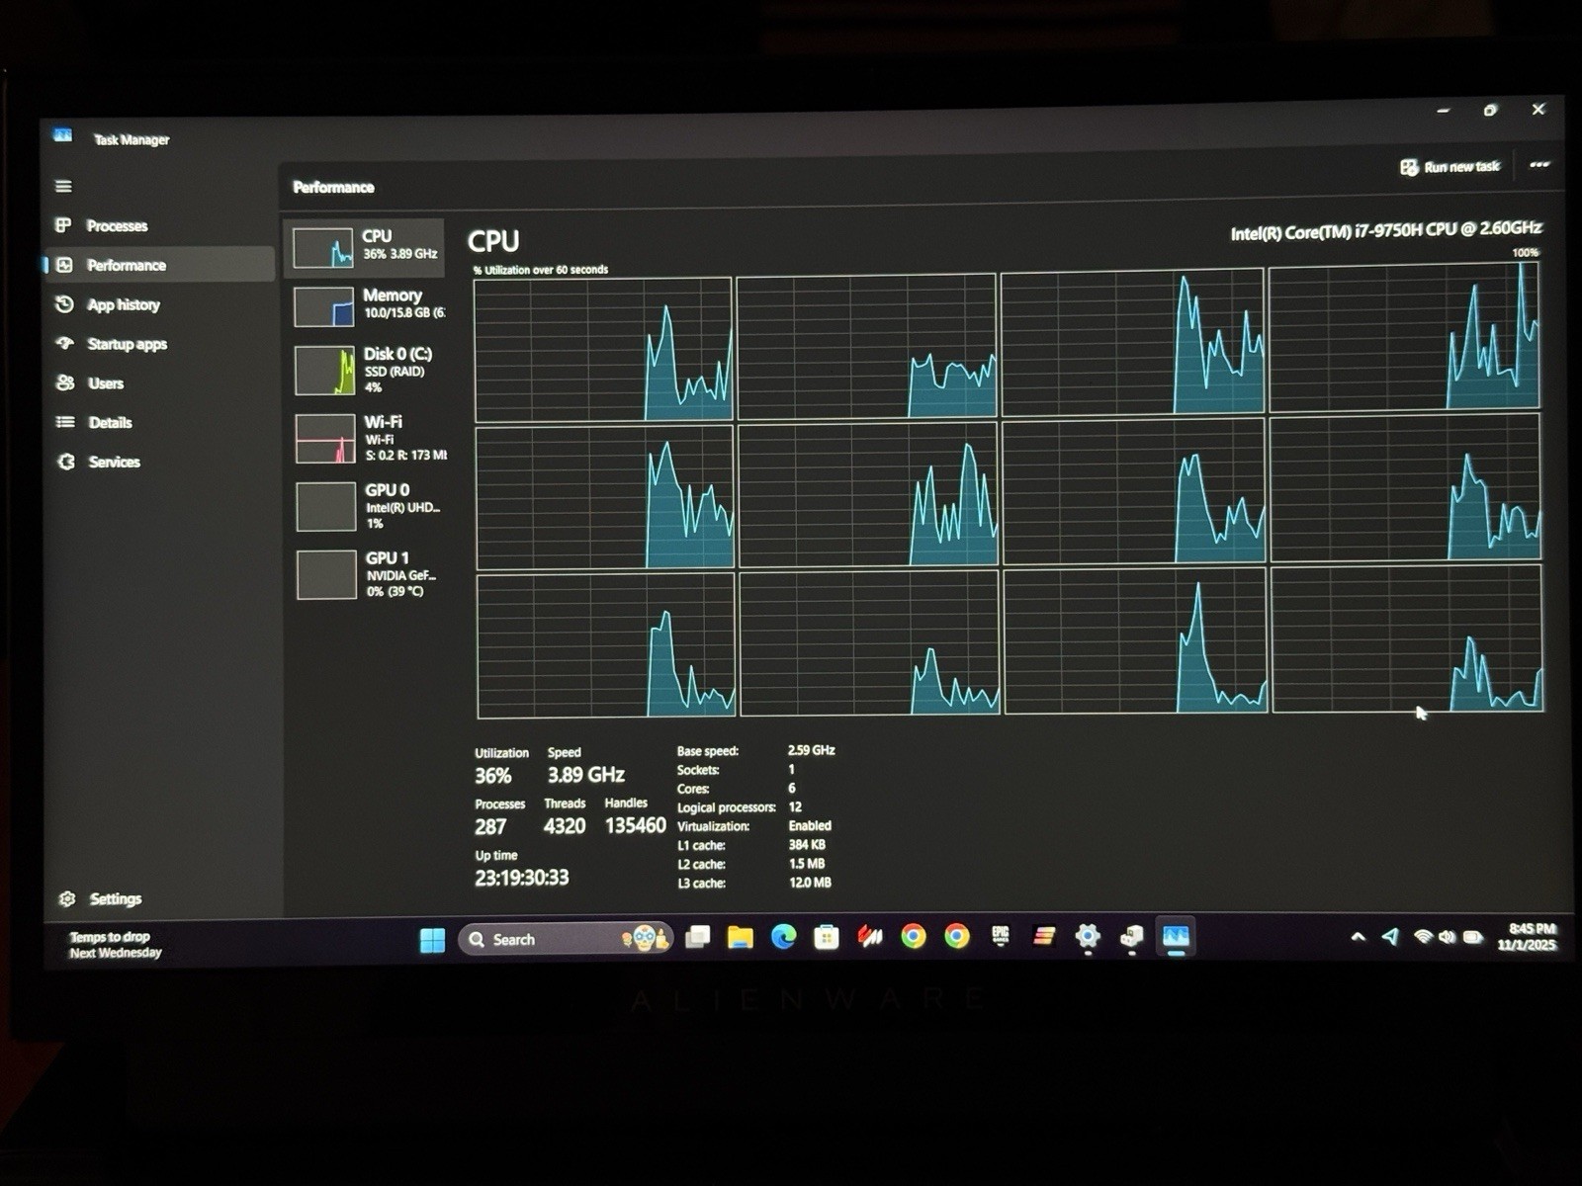This screenshot has height=1186, width=1582.
Task: Click the 36% value under Utilization
Action: pyautogui.click(x=492, y=776)
